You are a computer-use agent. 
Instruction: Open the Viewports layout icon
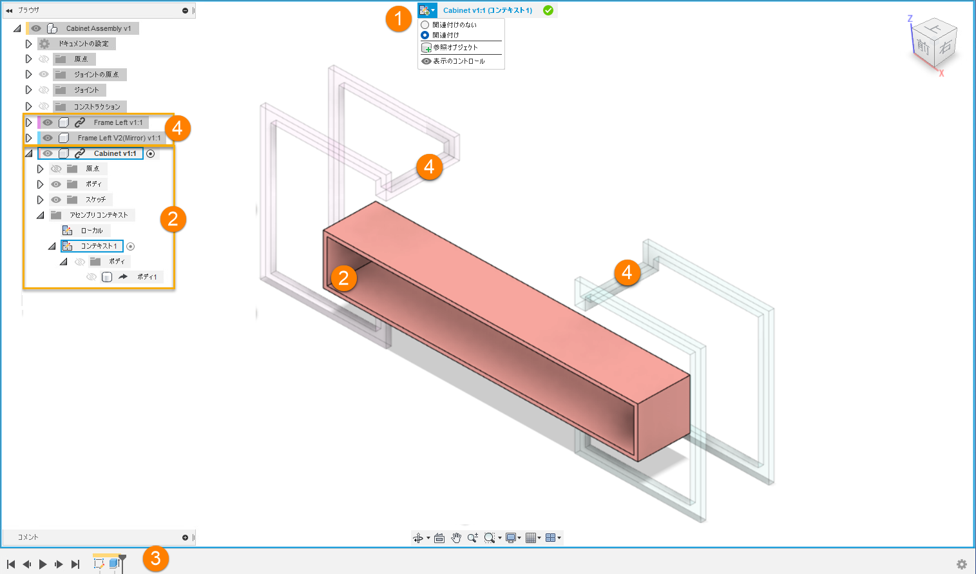click(x=551, y=538)
